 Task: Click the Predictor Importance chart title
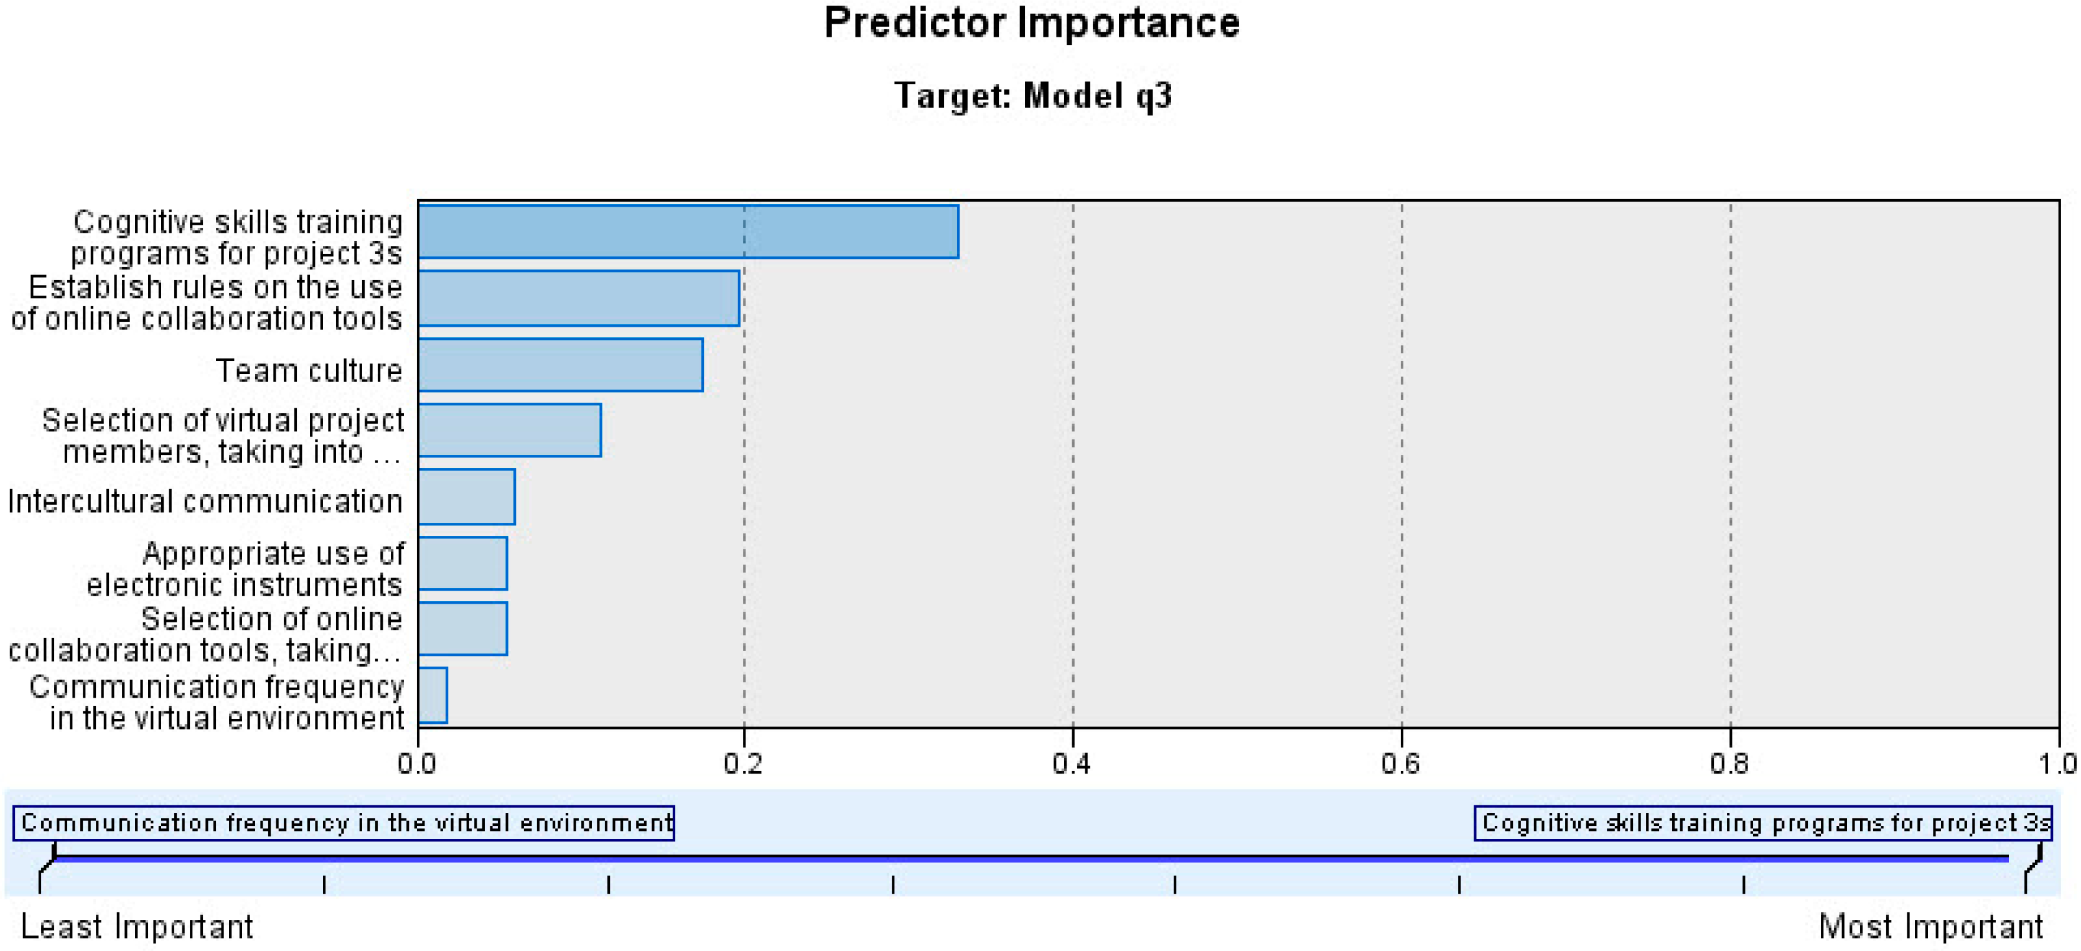click(x=1032, y=22)
